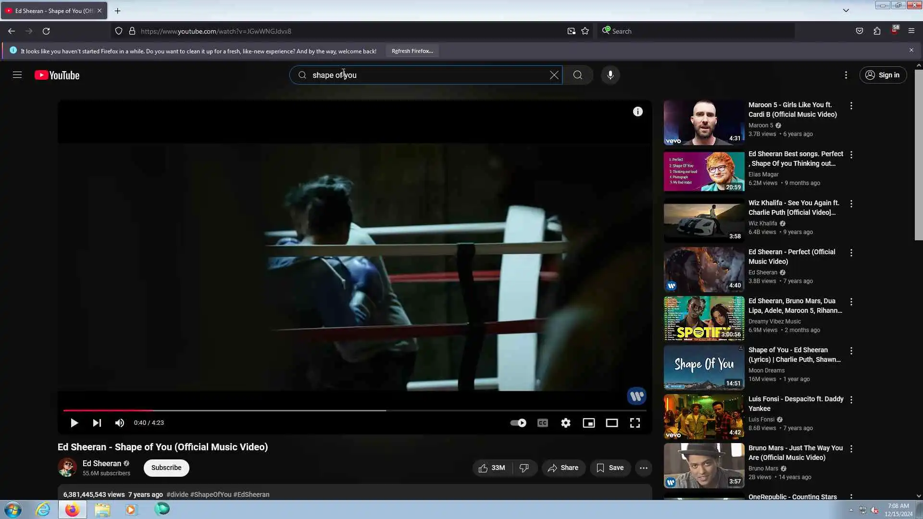Open options for Maroon 5 video
The width and height of the screenshot is (923, 519).
pos(851,106)
